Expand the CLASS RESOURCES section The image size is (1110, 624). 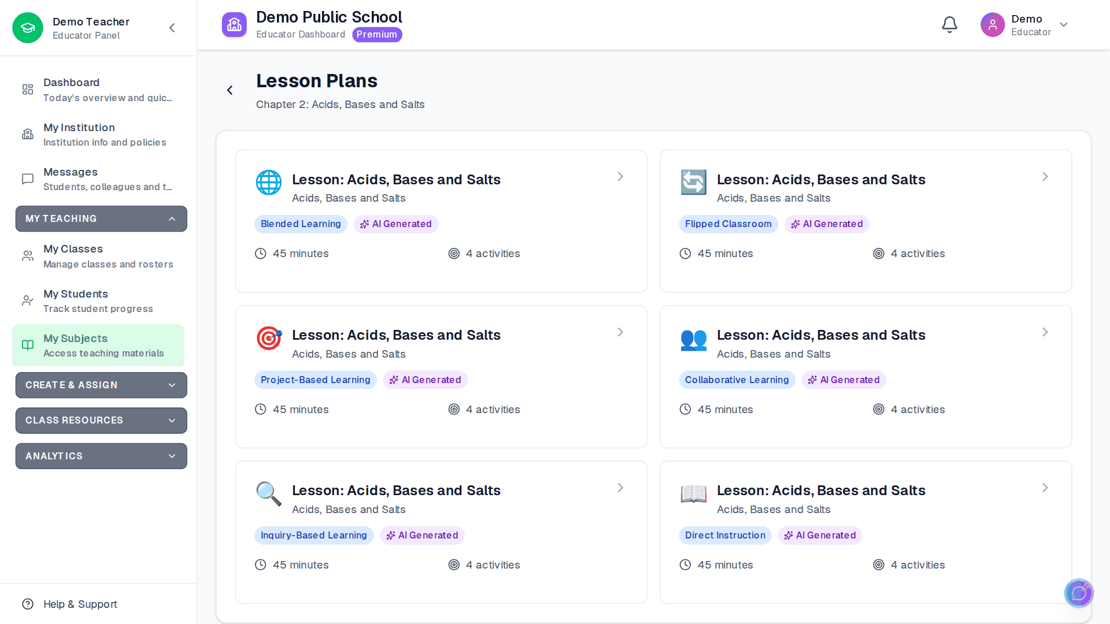(x=101, y=421)
